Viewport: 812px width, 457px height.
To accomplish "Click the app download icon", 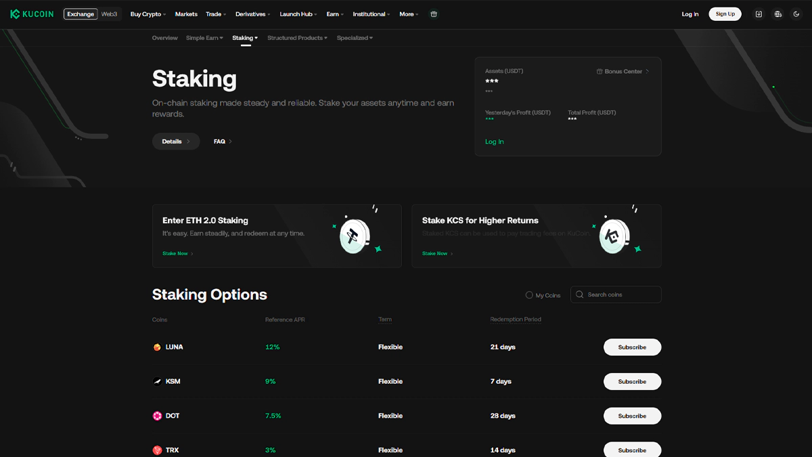I will tap(759, 14).
